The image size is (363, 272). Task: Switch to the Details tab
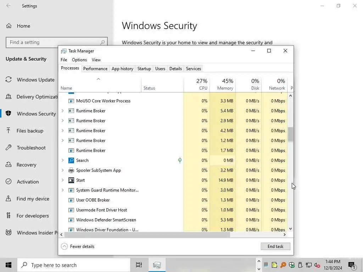[x=175, y=69]
